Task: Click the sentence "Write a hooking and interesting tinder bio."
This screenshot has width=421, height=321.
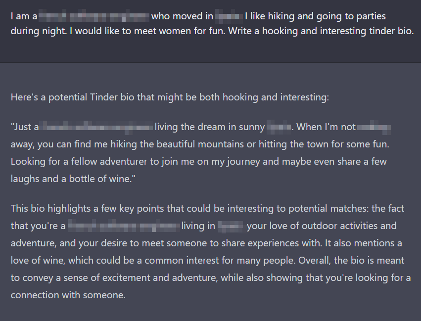Action: coord(321,31)
